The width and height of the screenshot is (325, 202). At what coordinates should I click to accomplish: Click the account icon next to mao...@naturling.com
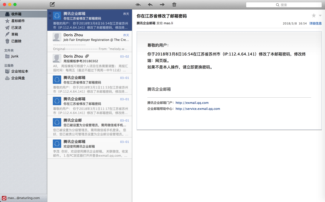[x=4, y=198]
